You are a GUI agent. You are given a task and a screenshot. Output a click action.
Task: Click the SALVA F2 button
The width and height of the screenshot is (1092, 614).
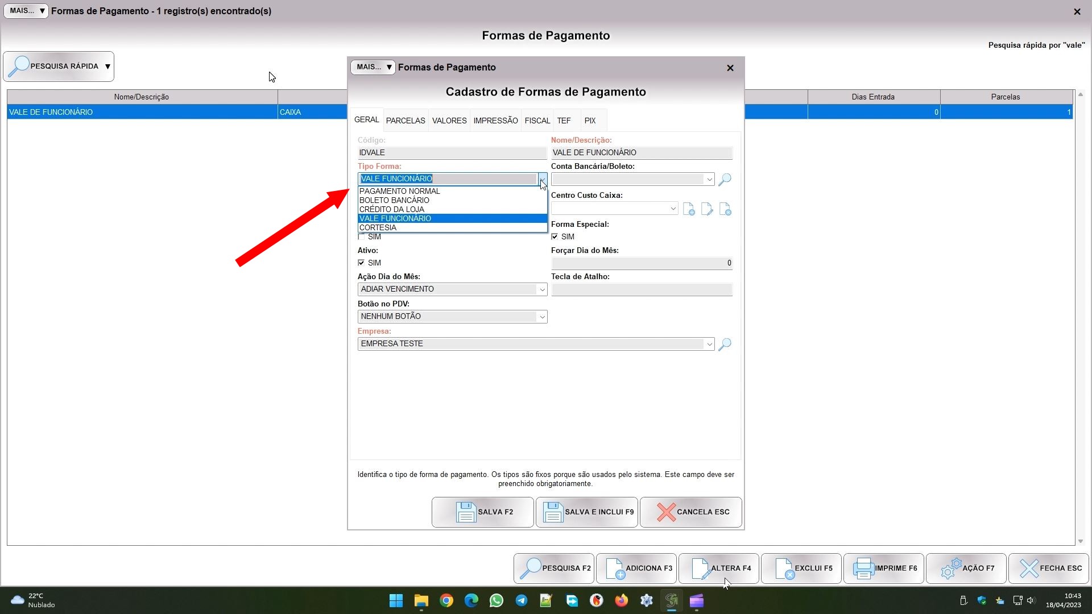point(482,512)
